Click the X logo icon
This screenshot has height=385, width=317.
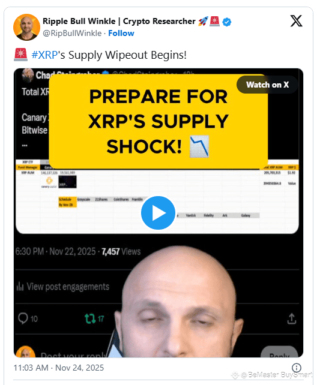click(297, 21)
